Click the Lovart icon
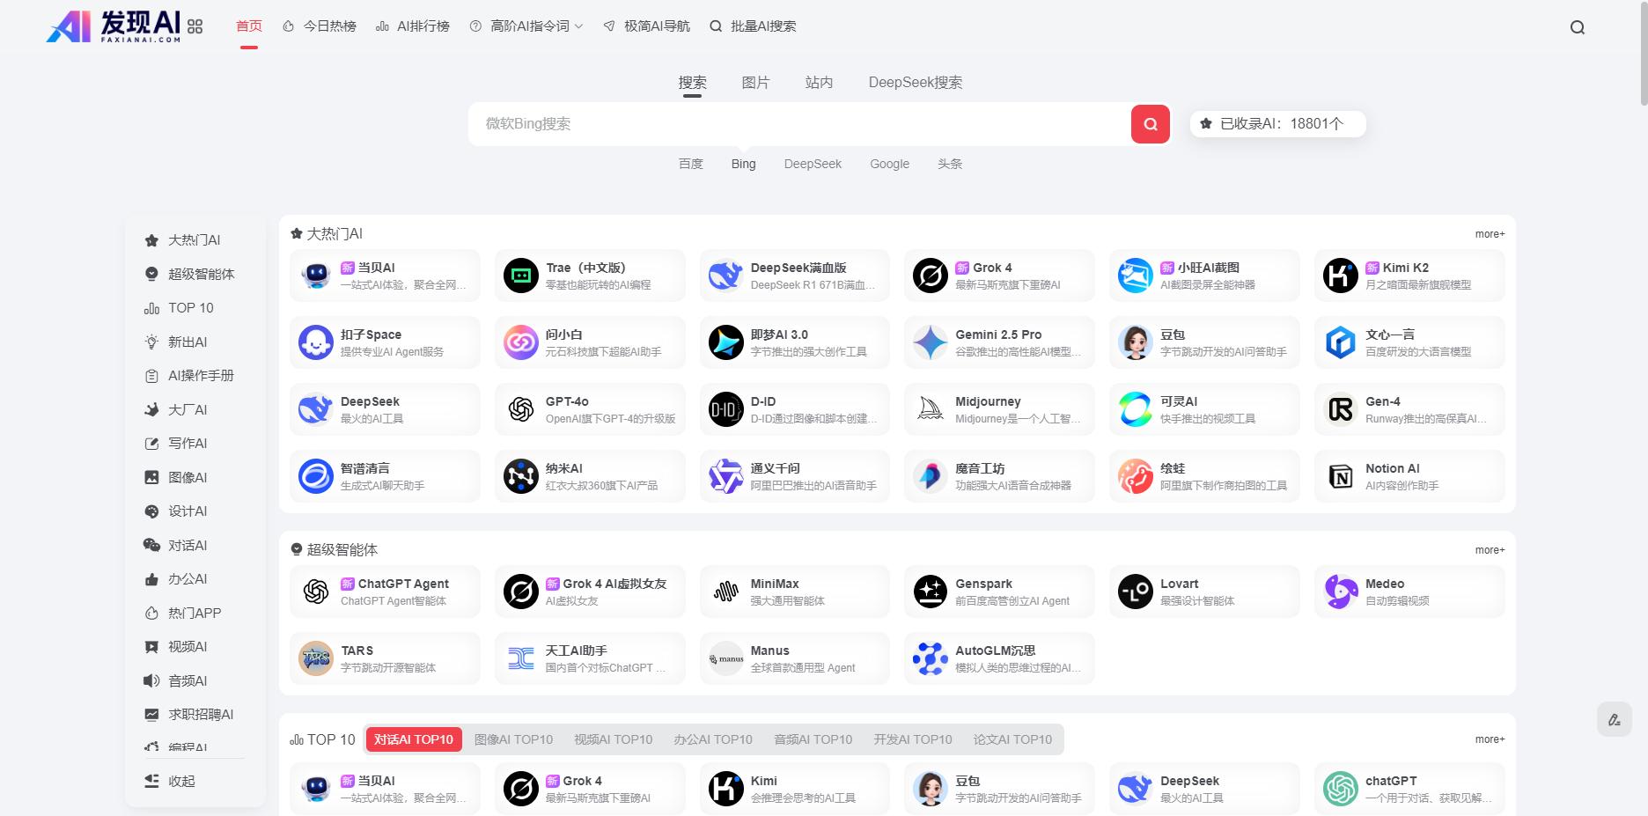The width and height of the screenshot is (1648, 816). [1136, 592]
